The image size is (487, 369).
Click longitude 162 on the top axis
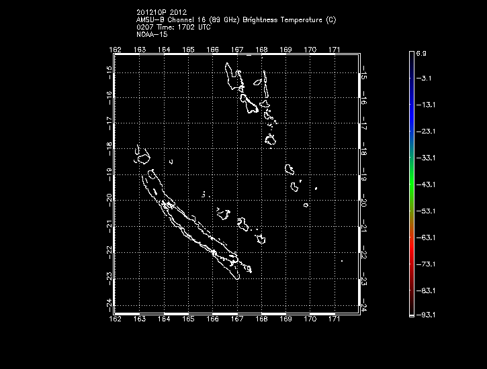point(116,50)
